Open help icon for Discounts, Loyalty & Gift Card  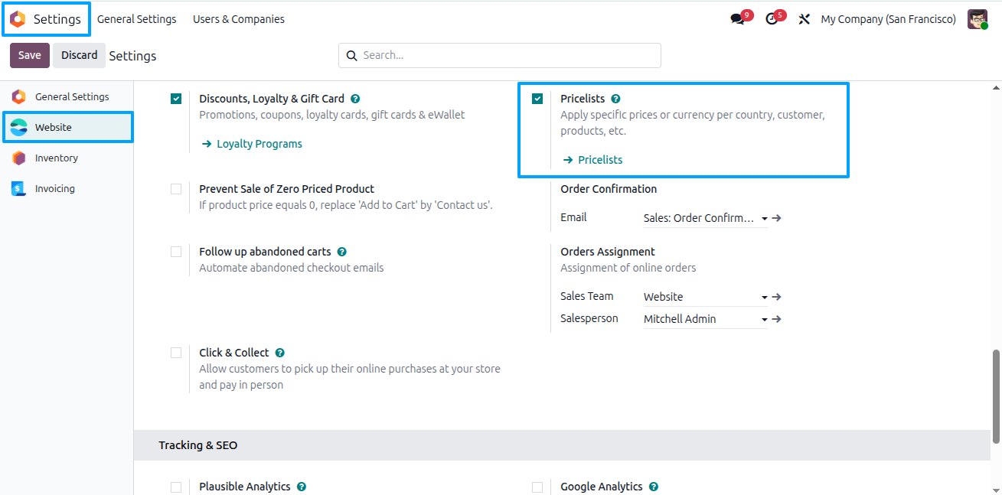tap(355, 99)
